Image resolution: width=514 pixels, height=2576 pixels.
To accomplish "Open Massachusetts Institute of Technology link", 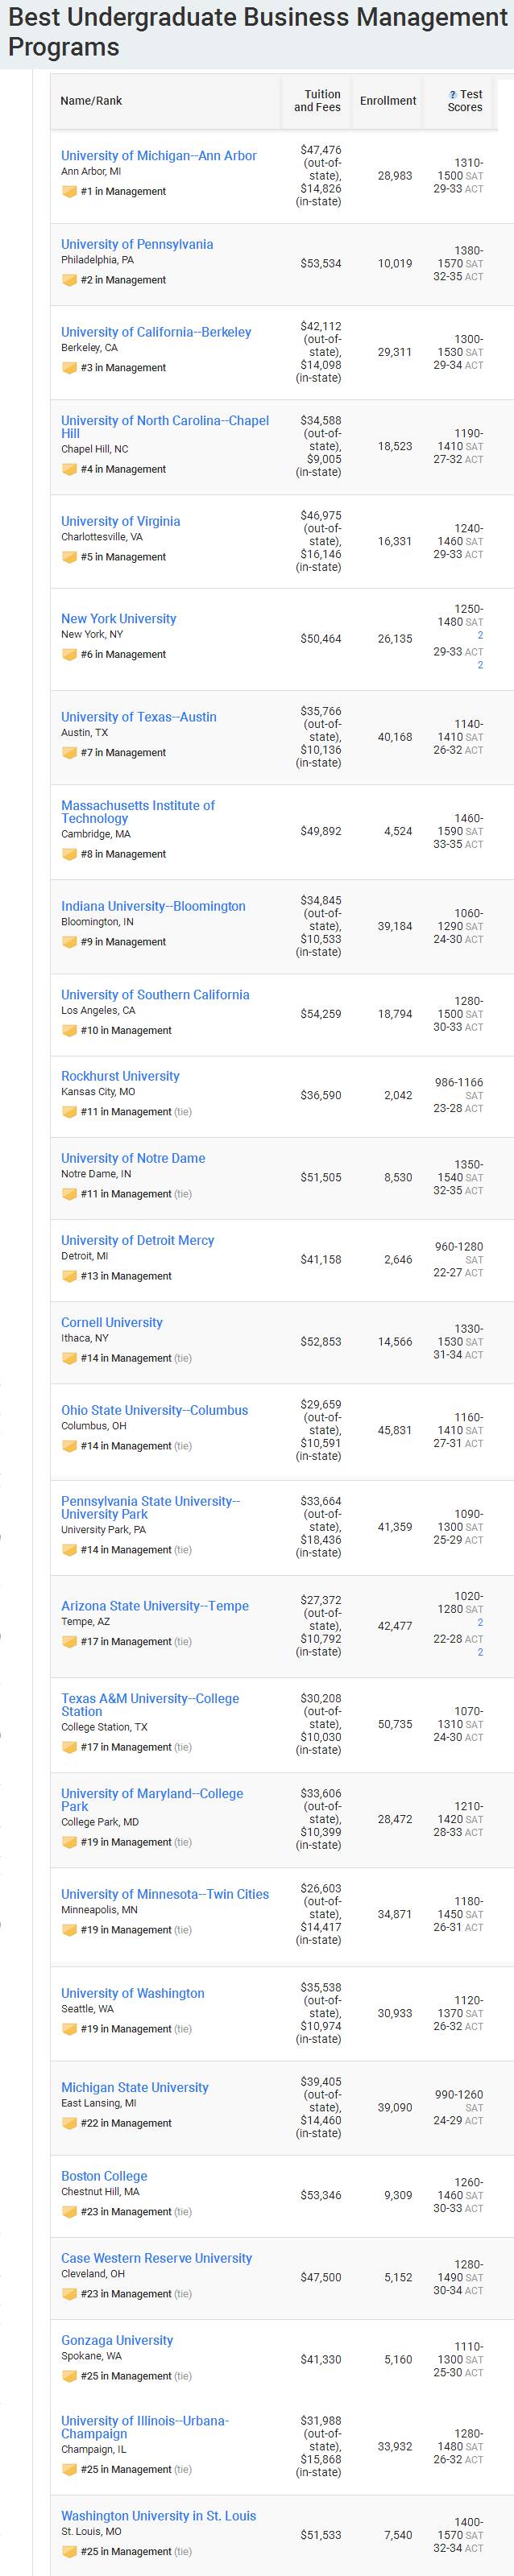I will 138,812.
